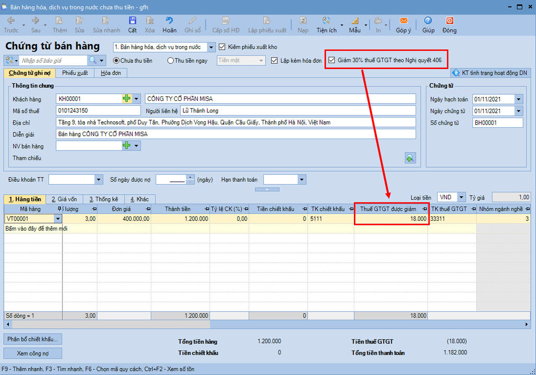Collapse general info with the small arrow bar
Image resolution: width=536 pixels, height=375 pixels.
point(267,189)
